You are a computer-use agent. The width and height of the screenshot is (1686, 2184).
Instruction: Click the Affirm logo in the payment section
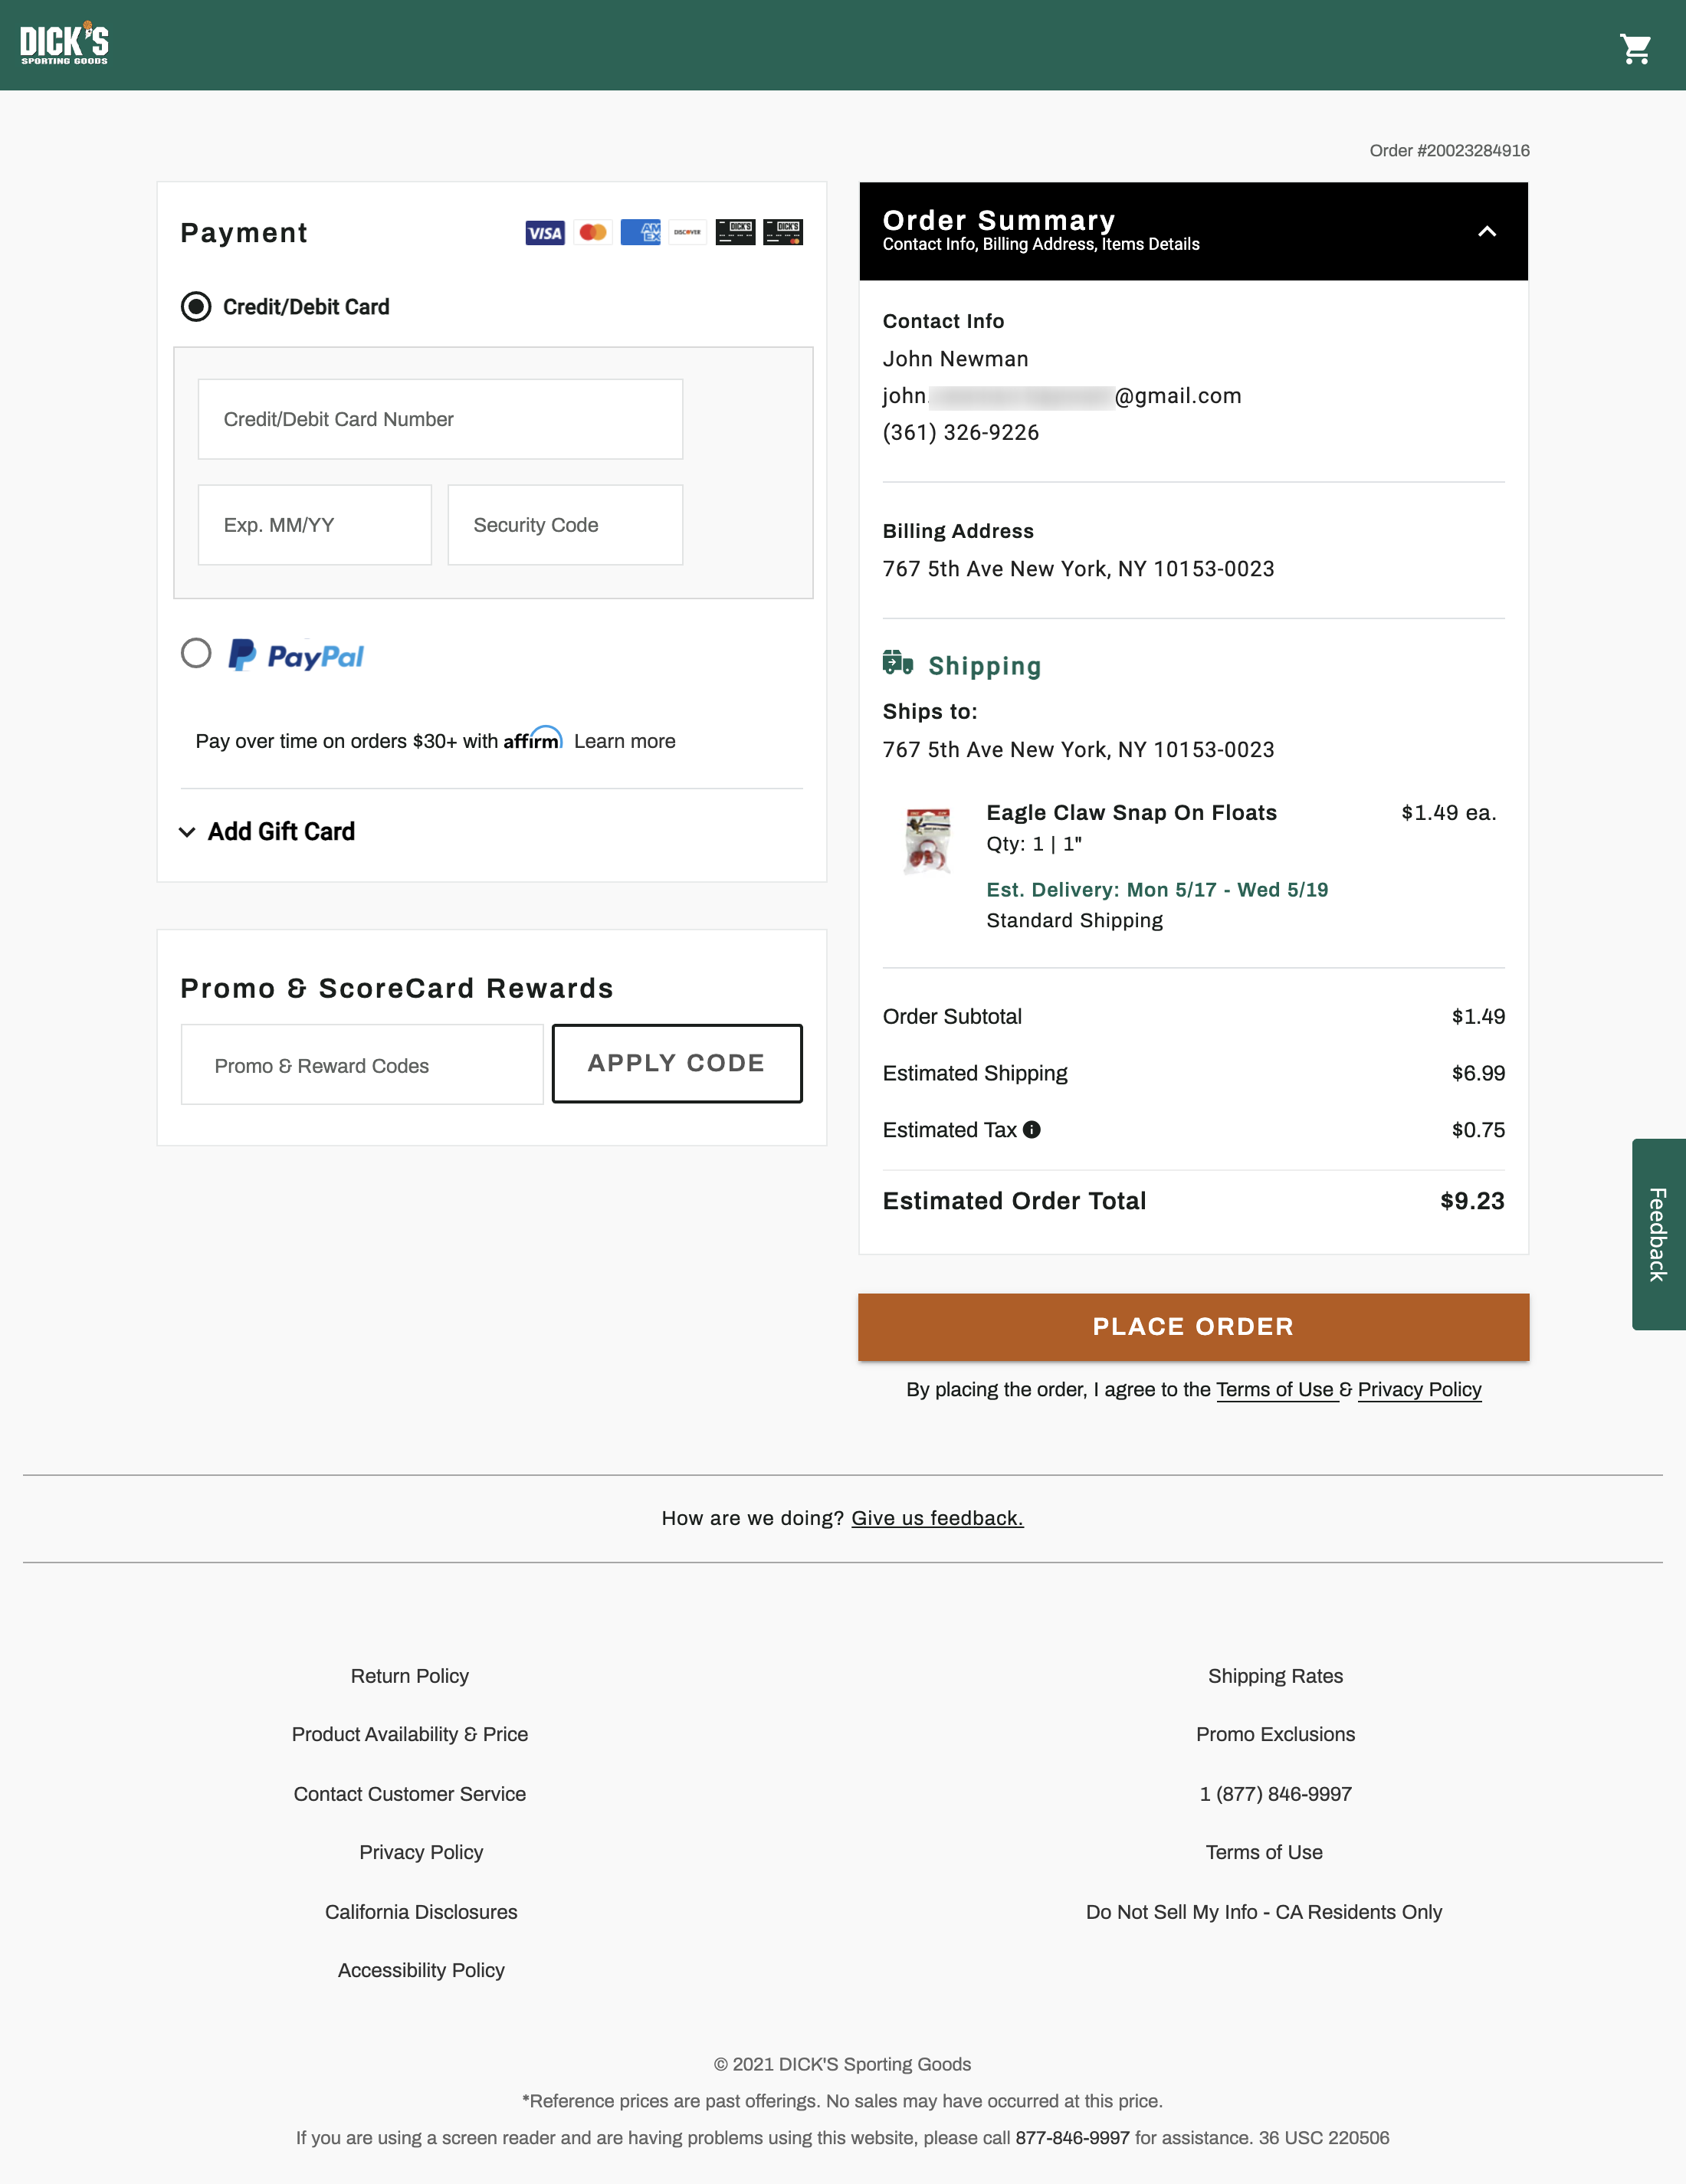pyautogui.click(x=532, y=740)
